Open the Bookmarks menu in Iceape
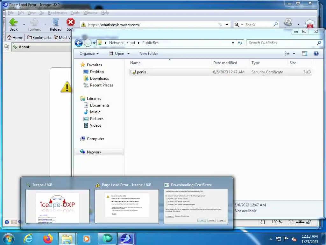 tap(57, 13)
